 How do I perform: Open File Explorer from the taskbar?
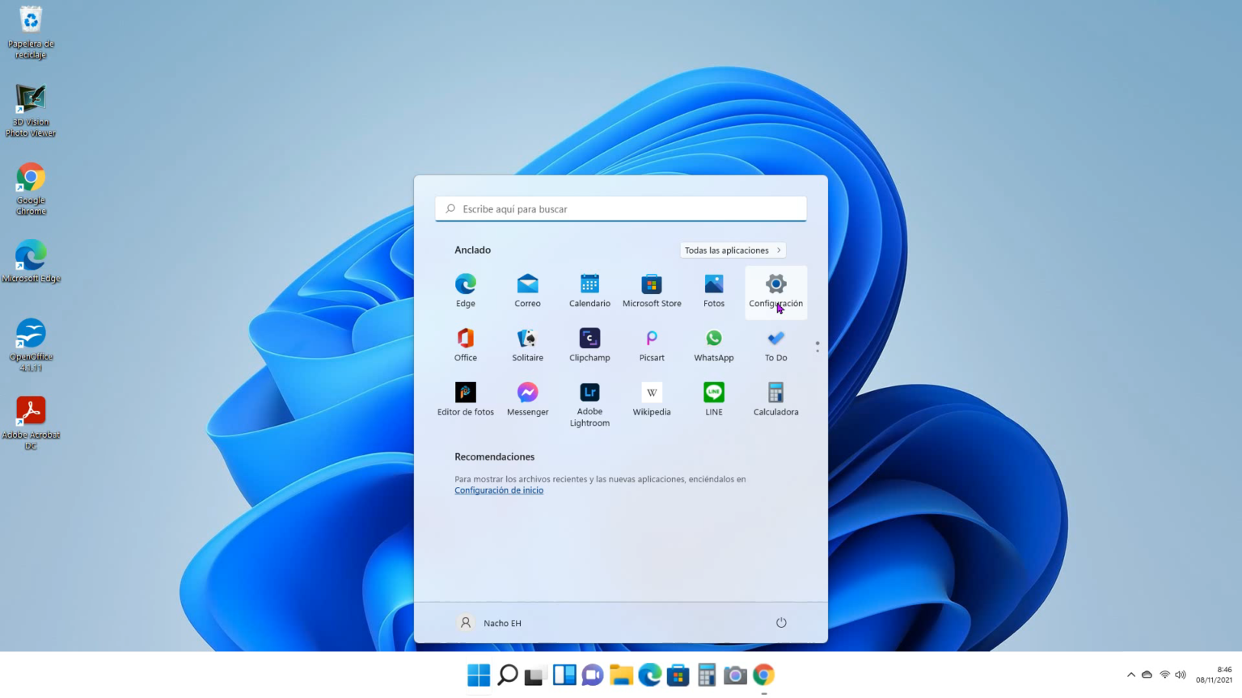point(620,675)
